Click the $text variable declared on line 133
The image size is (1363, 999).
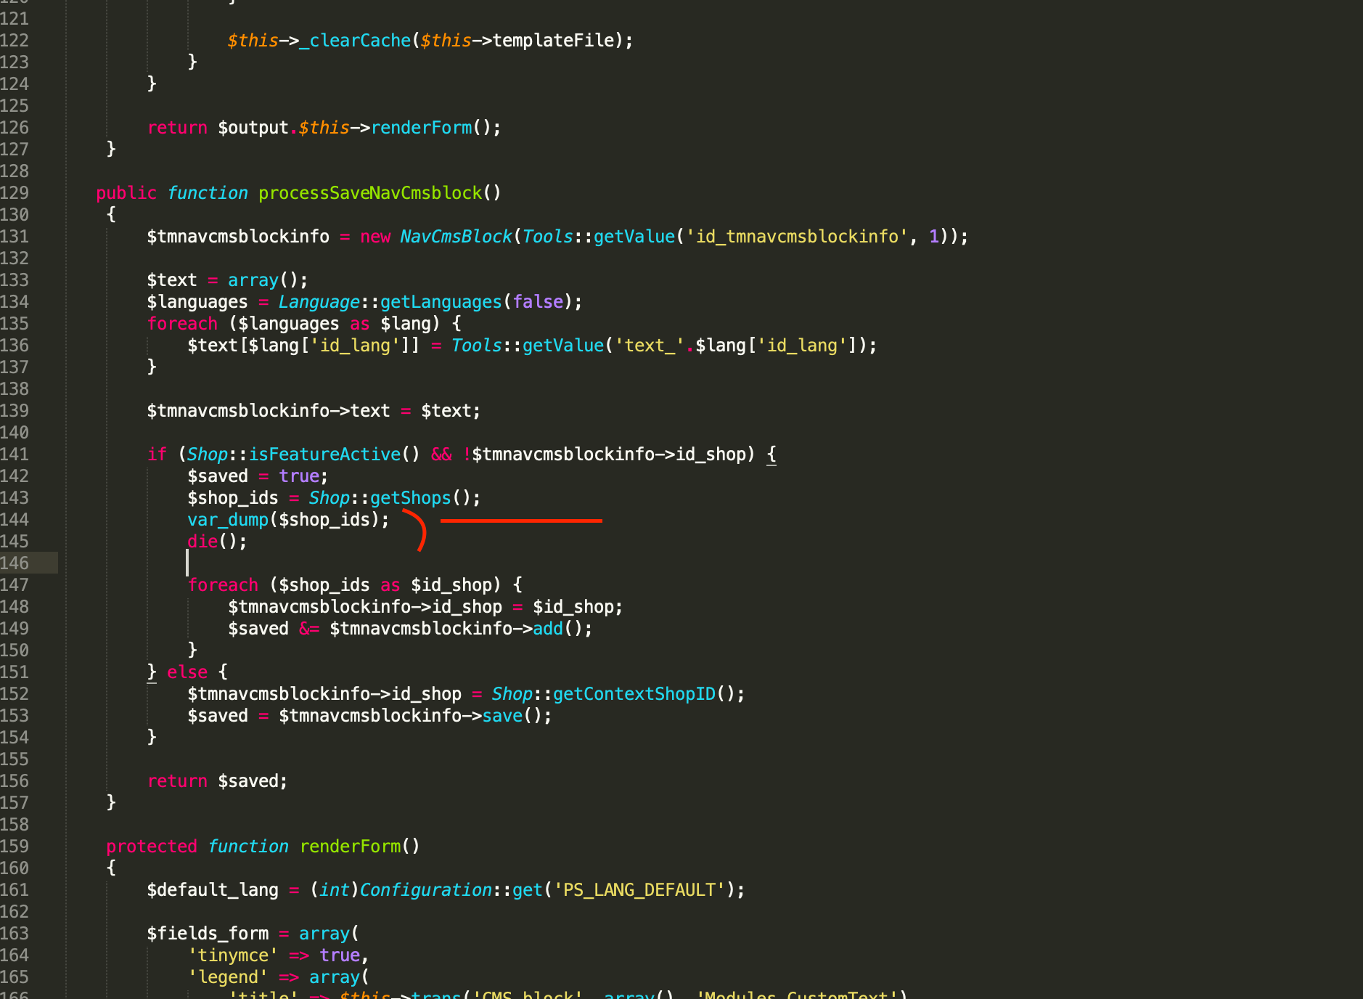pos(172,280)
